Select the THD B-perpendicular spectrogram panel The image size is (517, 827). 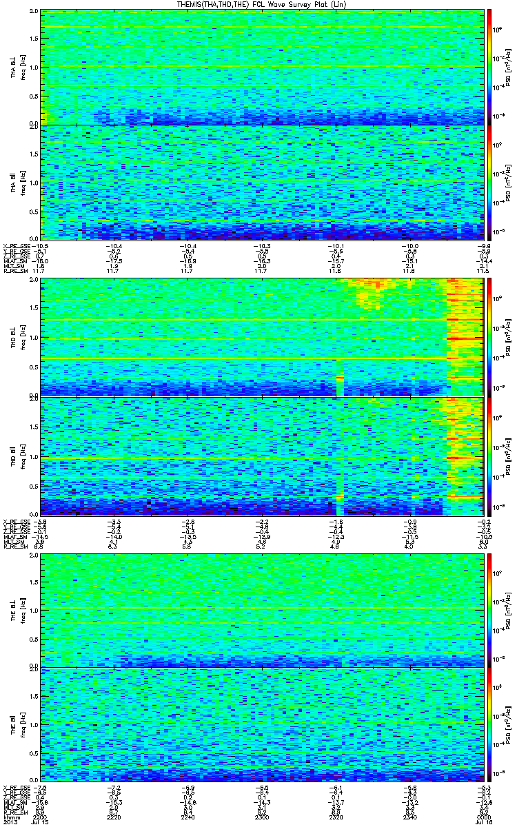tap(262, 338)
